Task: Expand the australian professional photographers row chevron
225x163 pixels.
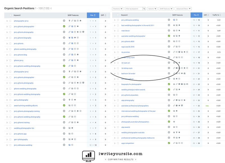Action: point(115,106)
